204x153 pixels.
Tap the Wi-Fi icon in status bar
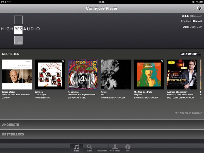pyautogui.click(x=9, y=2)
